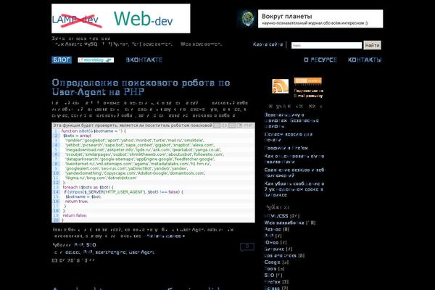
Task: Click the Web-dev site logo banner
Action: pyautogui.click(x=120, y=19)
